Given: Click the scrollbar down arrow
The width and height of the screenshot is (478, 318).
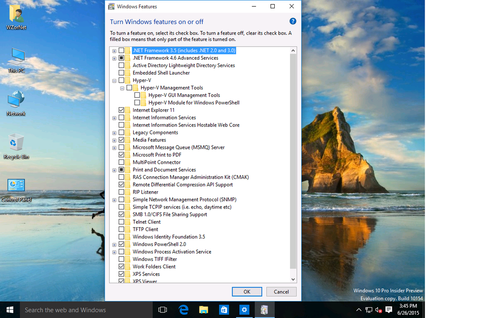Looking at the screenshot, I should click(293, 279).
